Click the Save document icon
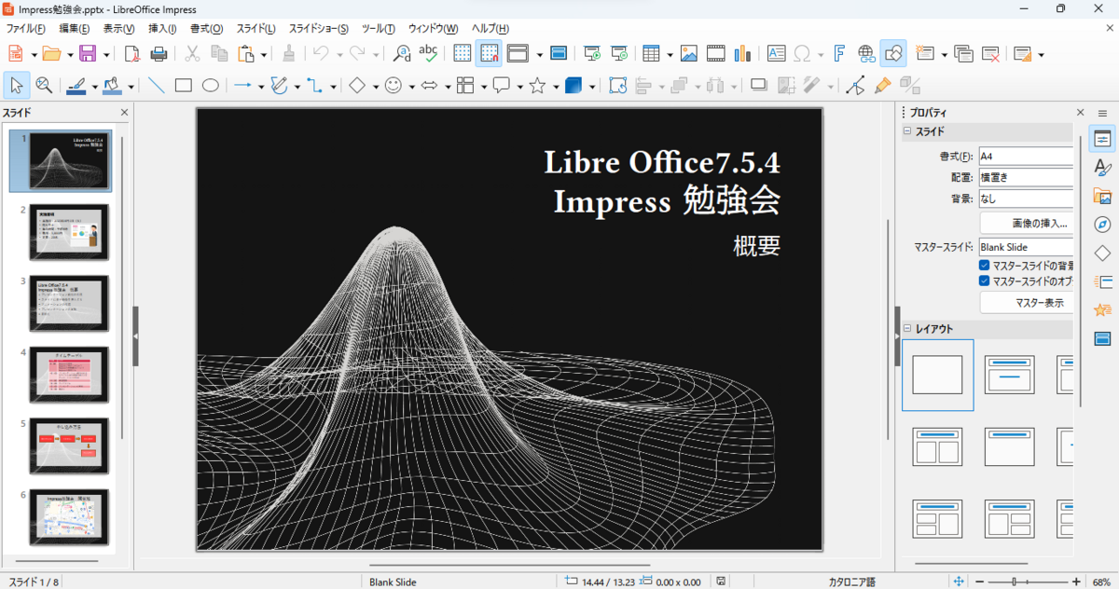This screenshot has width=1119, height=589. click(x=87, y=53)
